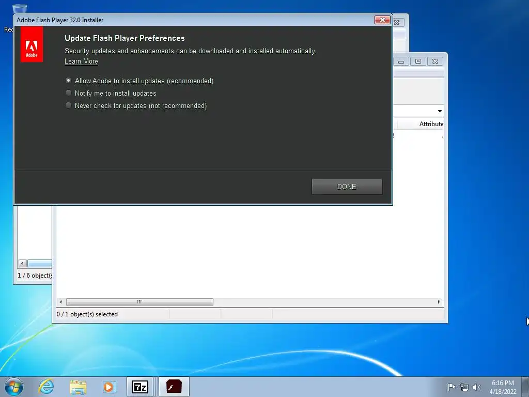Click left arrow of 7-Zip horizontal scrollbar
The image size is (529, 397).
[x=61, y=302]
